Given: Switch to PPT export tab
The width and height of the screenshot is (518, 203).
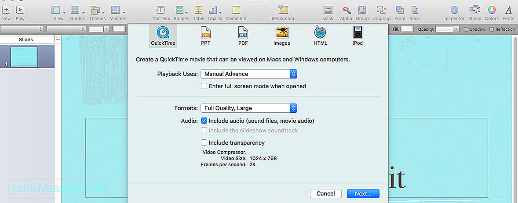Looking at the screenshot, I should (x=205, y=36).
